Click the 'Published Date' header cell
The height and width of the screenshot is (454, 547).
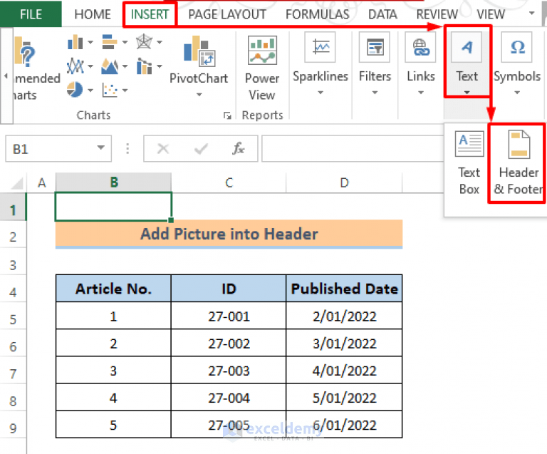[x=344, y=289]
